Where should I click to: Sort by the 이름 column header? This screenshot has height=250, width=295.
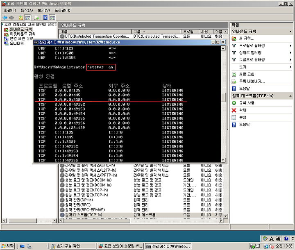95,32
